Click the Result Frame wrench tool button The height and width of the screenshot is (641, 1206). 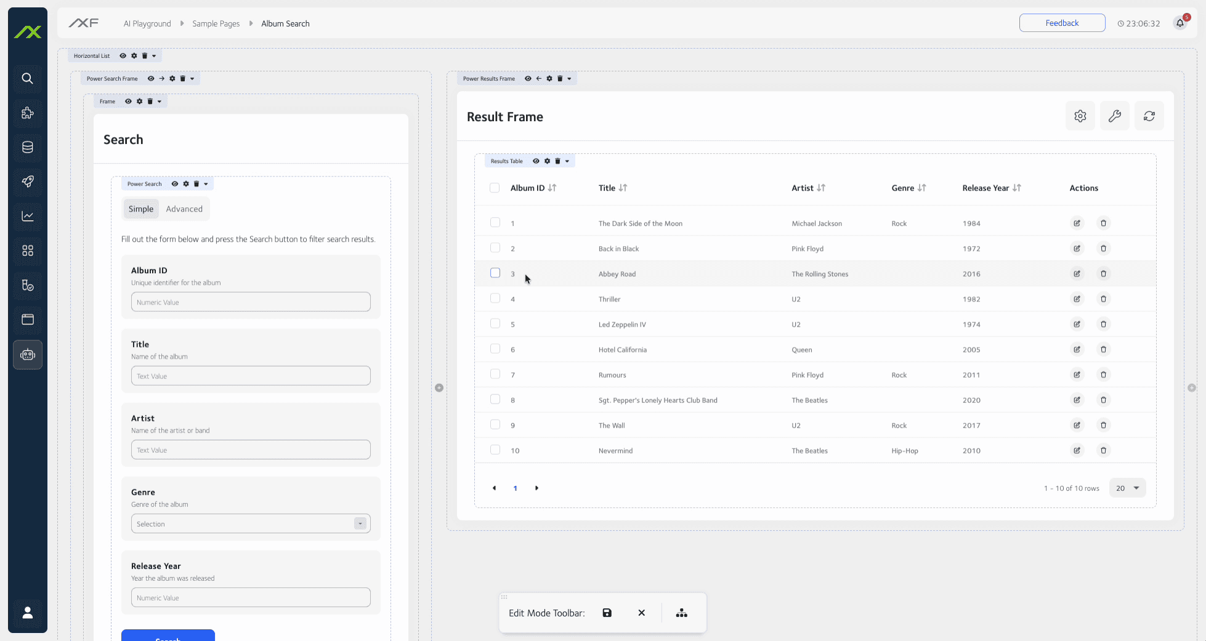1114,116
